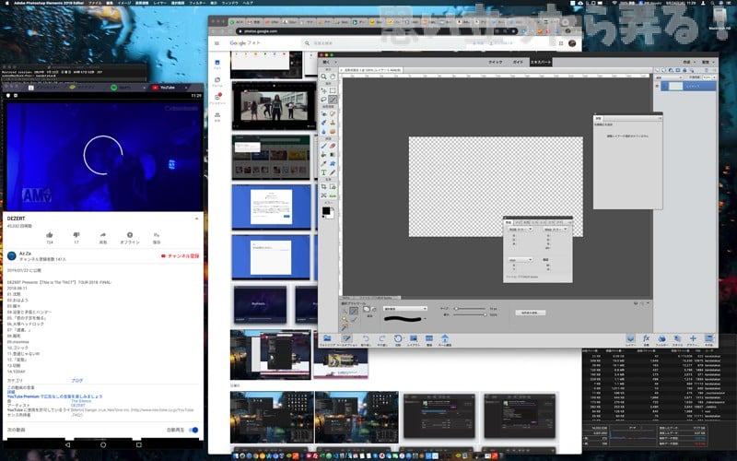Screen dimensions: 737x461
Task: Switch to Quick mode tab
Action: (x=495, y=62)
